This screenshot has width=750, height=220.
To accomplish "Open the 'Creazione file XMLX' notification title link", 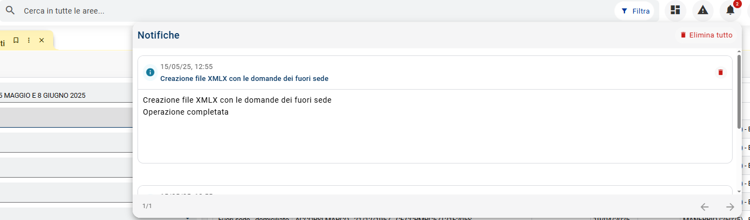I will click(x=244, y=78).
